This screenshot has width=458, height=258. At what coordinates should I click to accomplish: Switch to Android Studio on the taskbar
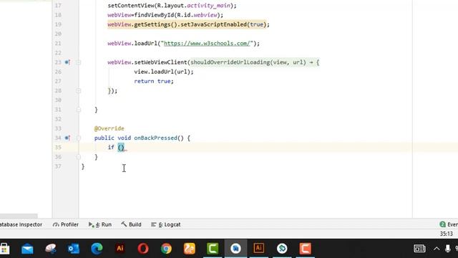[235, 249]
